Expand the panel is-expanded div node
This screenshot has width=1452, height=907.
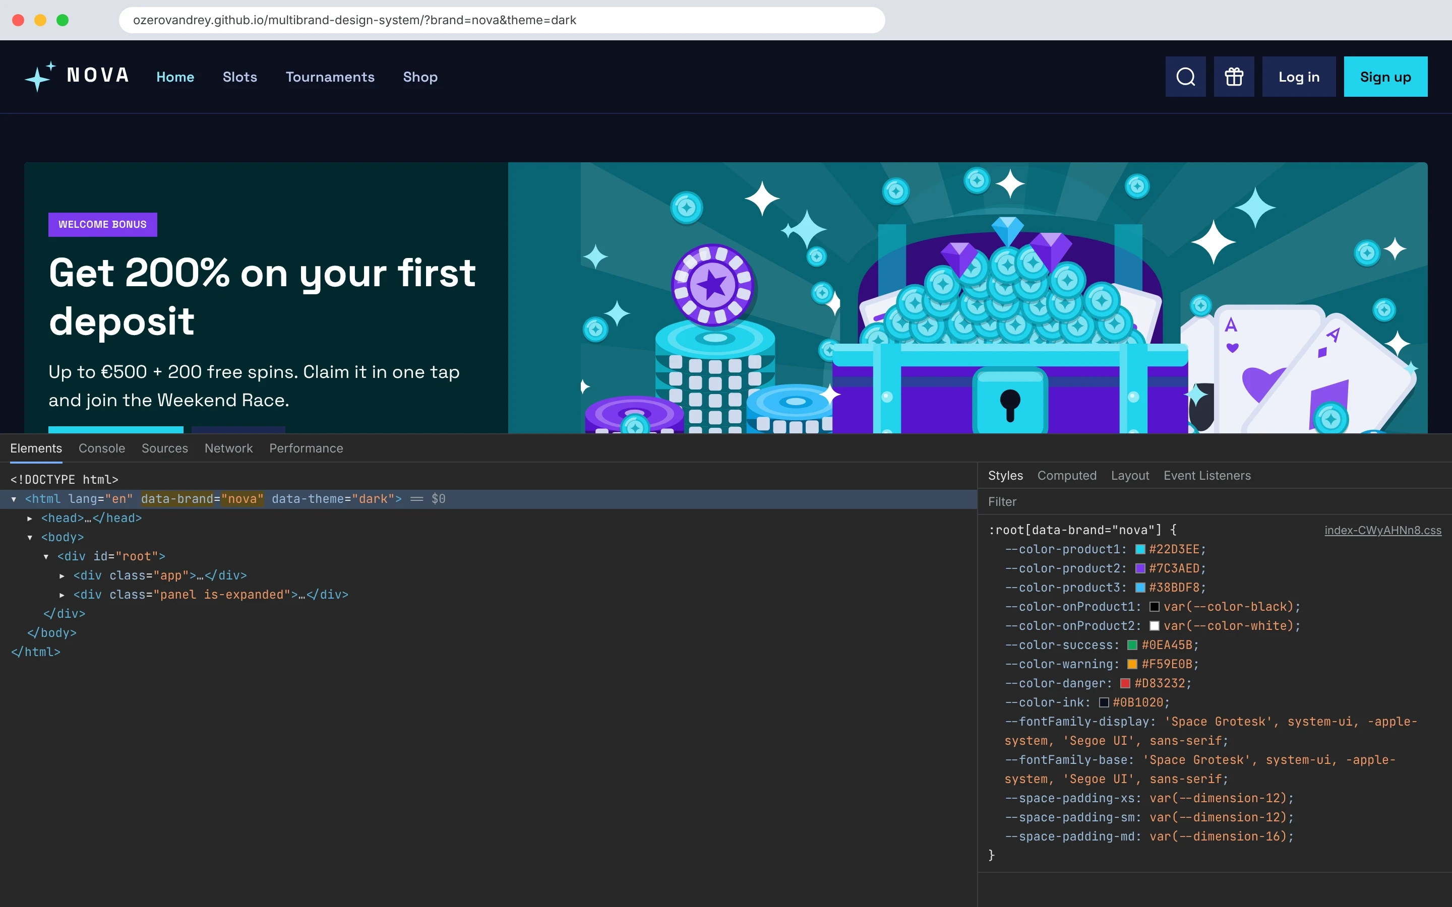(x=62, y=595)
